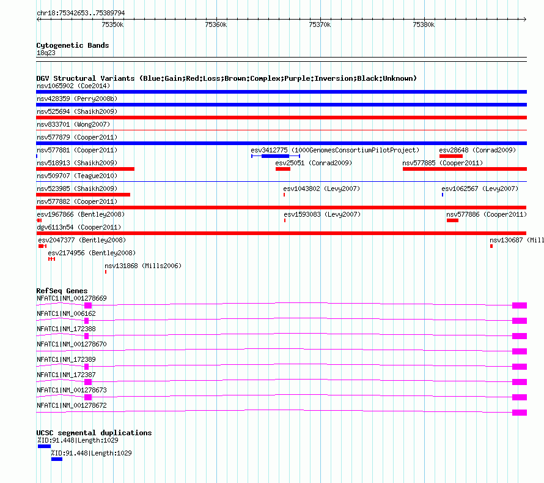Screen dimensions: 544x483
Task: Open the nsv577881 (Cooper2011) label
Action: click(77, 150)
